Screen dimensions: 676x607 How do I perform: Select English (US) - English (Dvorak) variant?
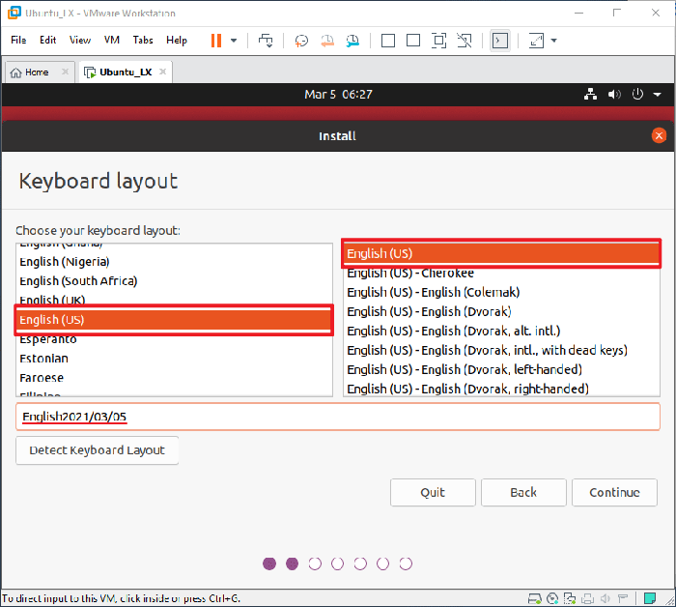click(x=501, y=312)
